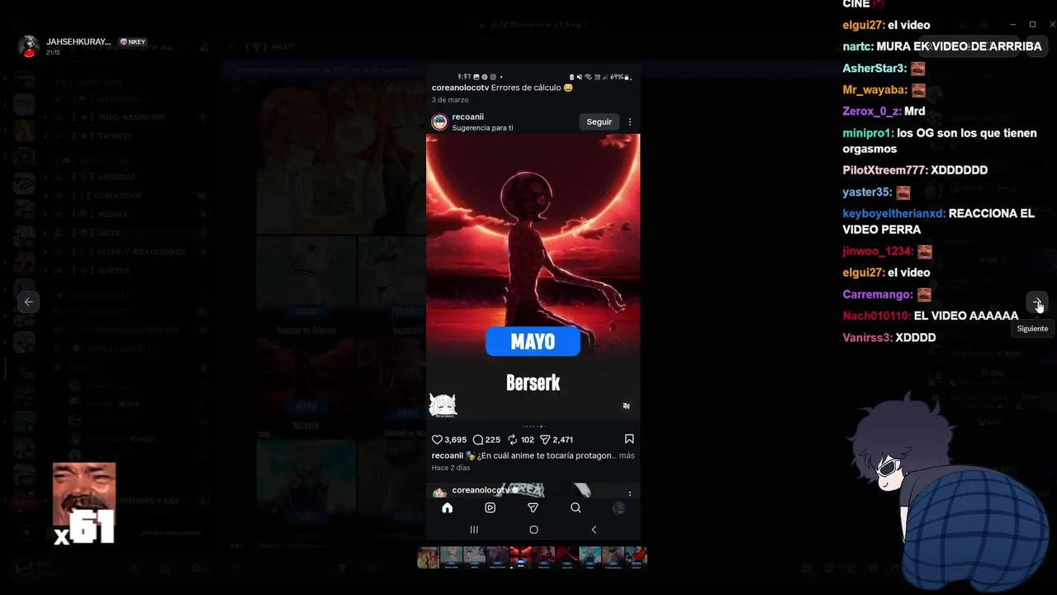The image size is (1057, 595).
Task: Click chat username 'Vanirss3'
Action: coord(867,338)
